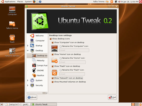Click the GNOME foot icon
142x106 pixels.
click(x=34, y=70)
